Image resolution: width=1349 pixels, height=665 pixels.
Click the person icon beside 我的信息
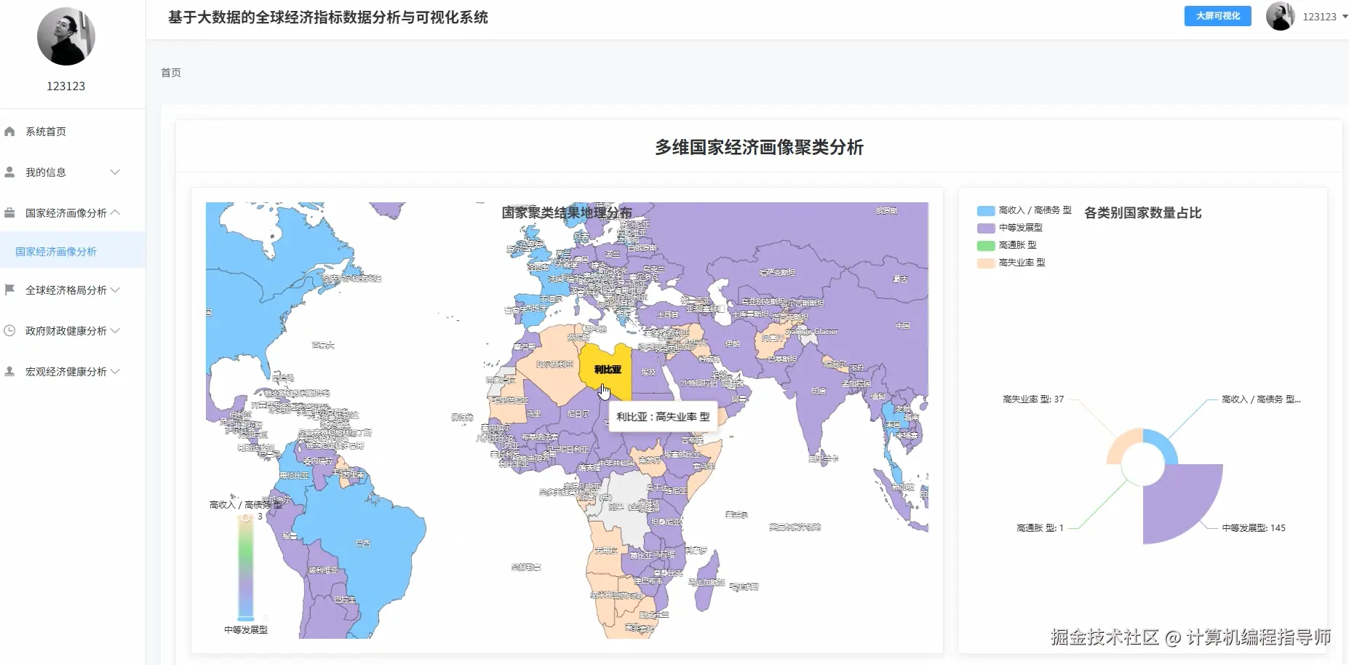(x=10, y=172)
